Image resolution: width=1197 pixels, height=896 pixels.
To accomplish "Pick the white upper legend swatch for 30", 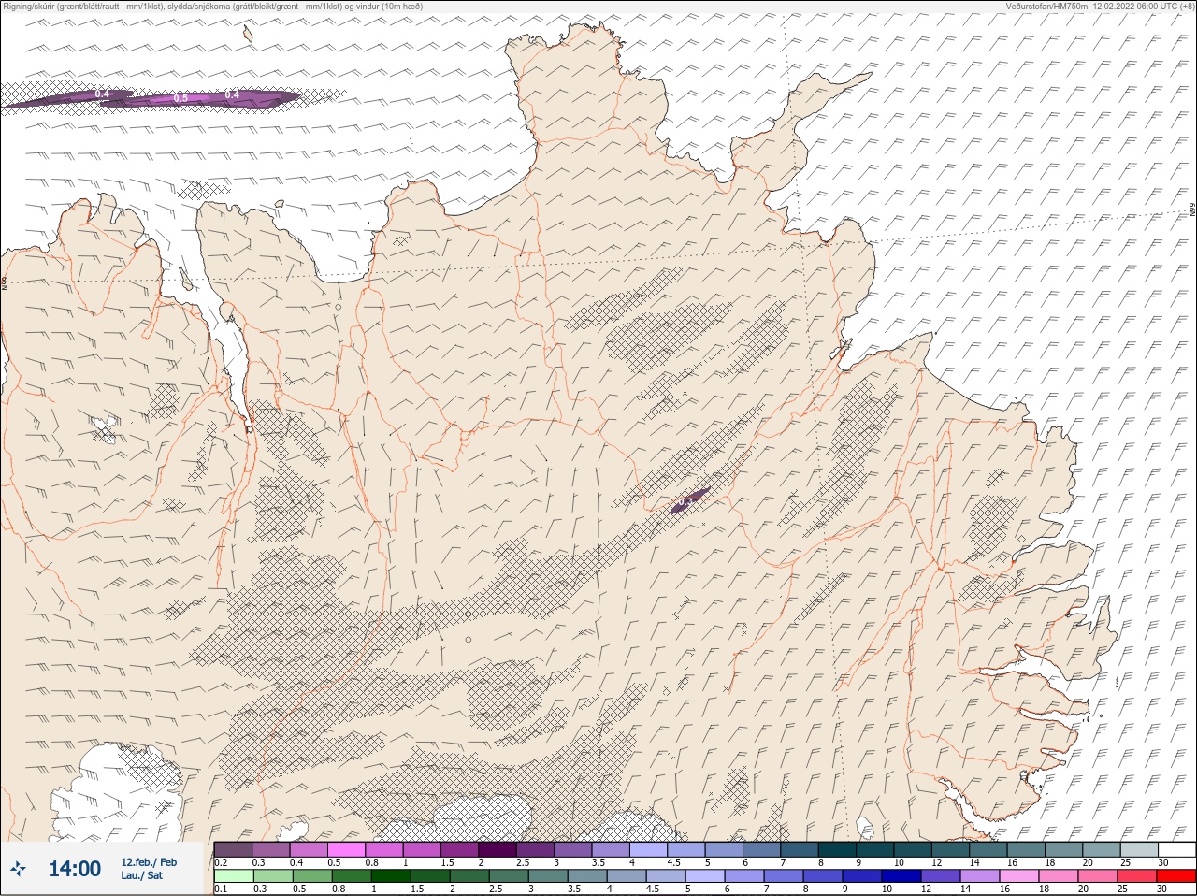I will pos(1176,849).
